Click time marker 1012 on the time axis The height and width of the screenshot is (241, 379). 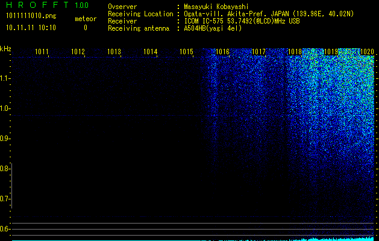point(78,52)
